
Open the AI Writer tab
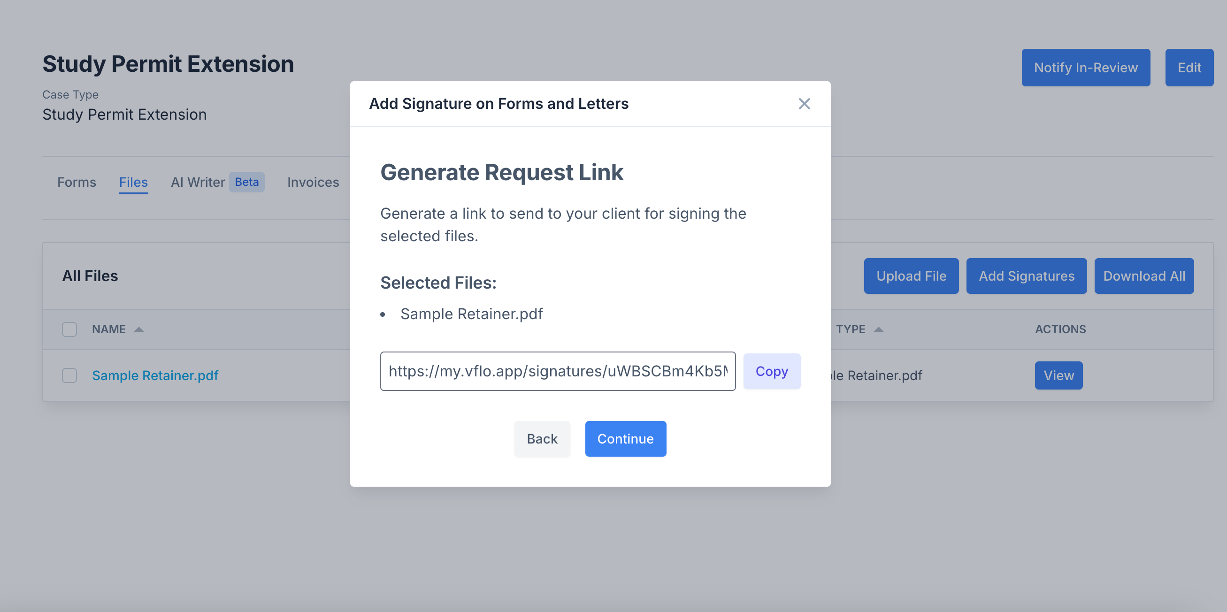point(198,182)
